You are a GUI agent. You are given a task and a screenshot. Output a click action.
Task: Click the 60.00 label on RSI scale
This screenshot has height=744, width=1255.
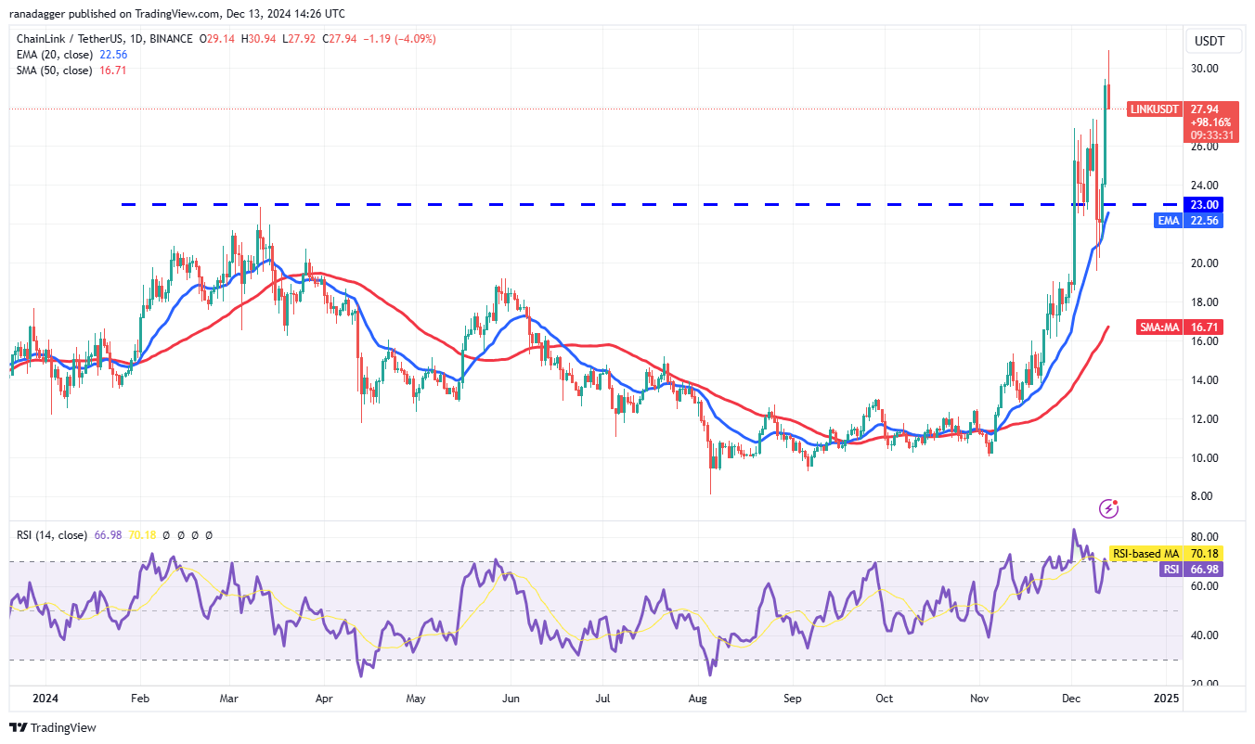coord(1205,586)
